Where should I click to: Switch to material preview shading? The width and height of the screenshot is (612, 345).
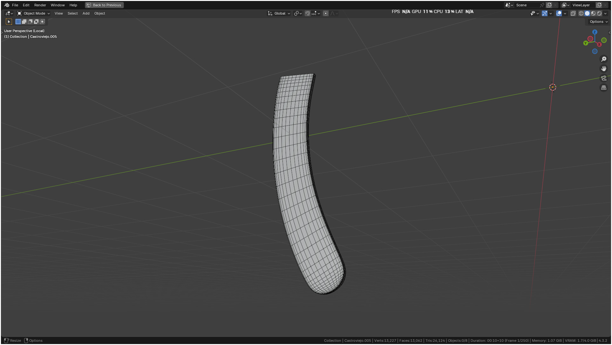tap(593, 13)
